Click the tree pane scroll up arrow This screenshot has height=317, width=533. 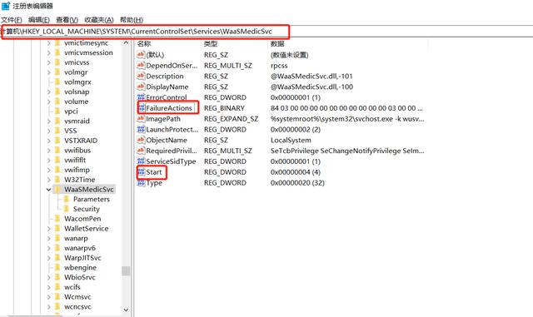(126, 43)
